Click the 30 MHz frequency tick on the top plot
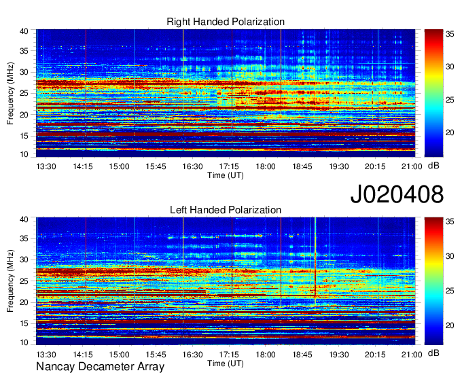This screenshot has height=375, width=462. (x=24, y=72)
